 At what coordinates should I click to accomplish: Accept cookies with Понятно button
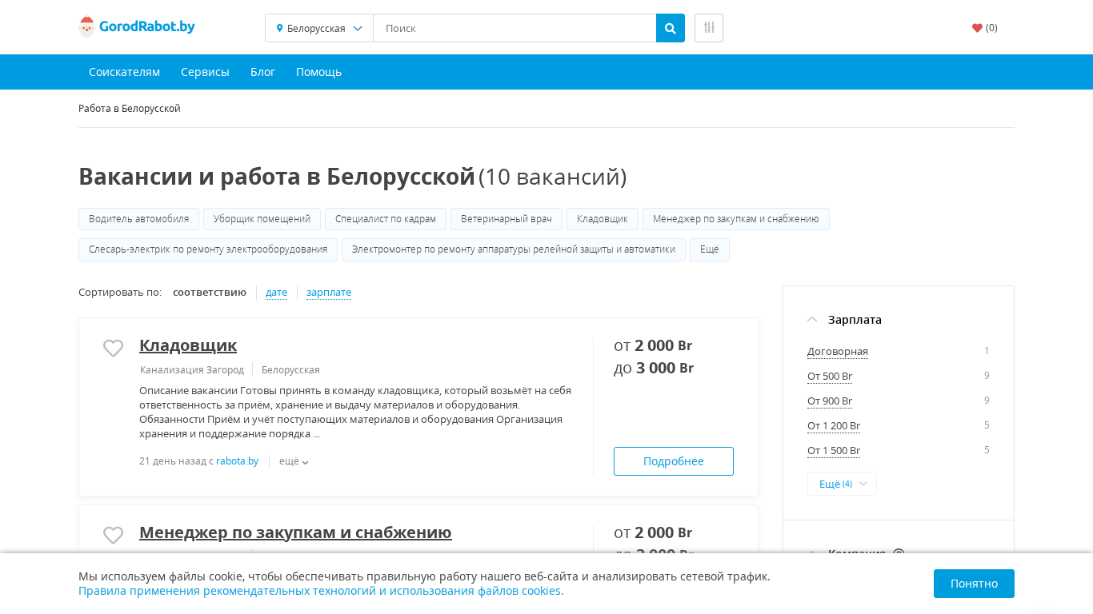coord(974,584)
